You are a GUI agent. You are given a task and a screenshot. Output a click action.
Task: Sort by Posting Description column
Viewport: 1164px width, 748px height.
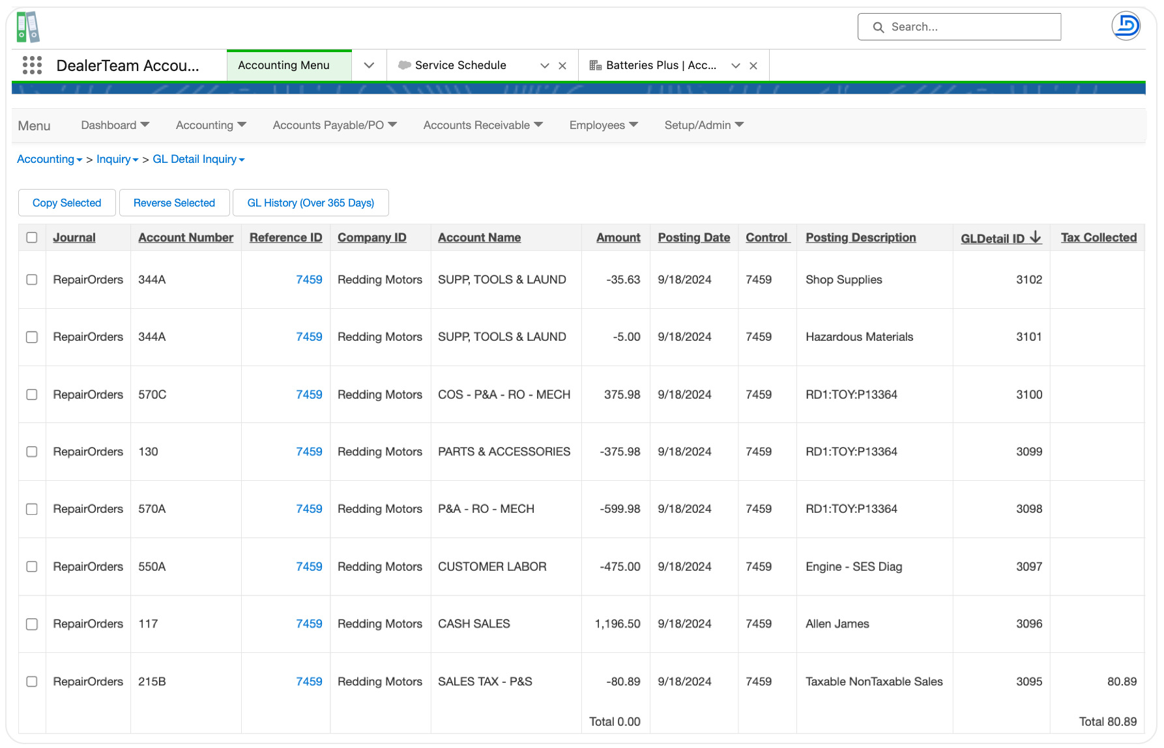coord(861,238)
